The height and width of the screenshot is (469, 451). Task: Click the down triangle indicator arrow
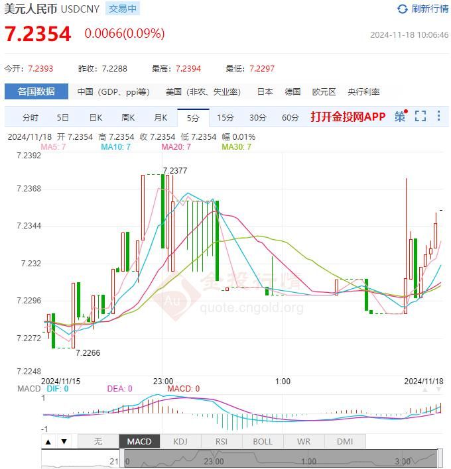(64, 441)
